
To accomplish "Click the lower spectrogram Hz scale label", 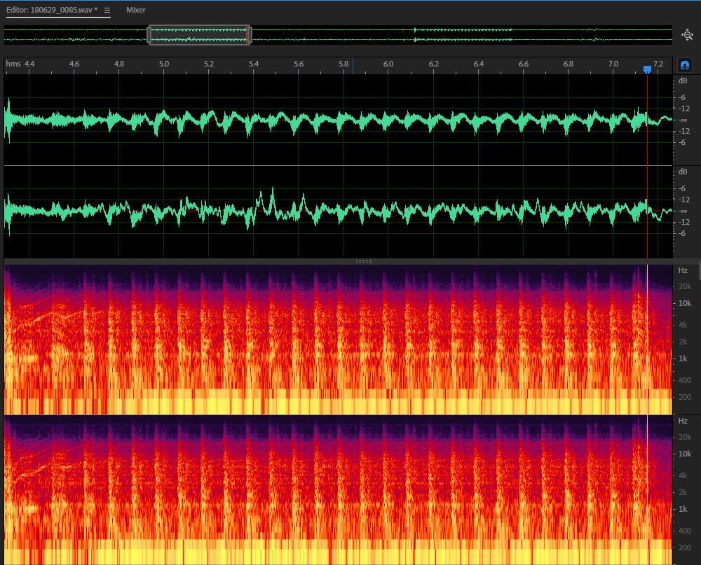I will click(683, 421).
